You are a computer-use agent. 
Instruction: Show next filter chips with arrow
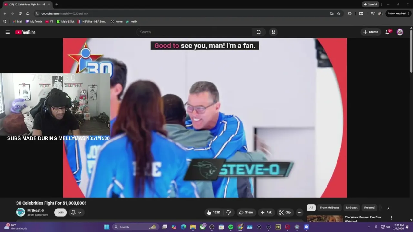(388, 208)
